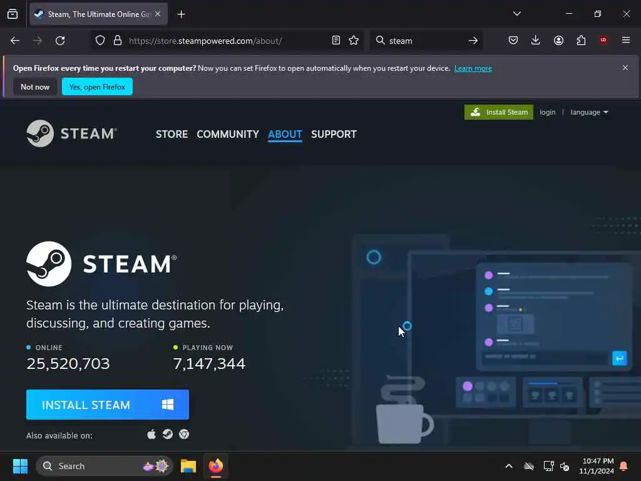This screenshot has width=641, height=481.
Task: Submit search with the arrow button
Action: click(x=473, y=41)
